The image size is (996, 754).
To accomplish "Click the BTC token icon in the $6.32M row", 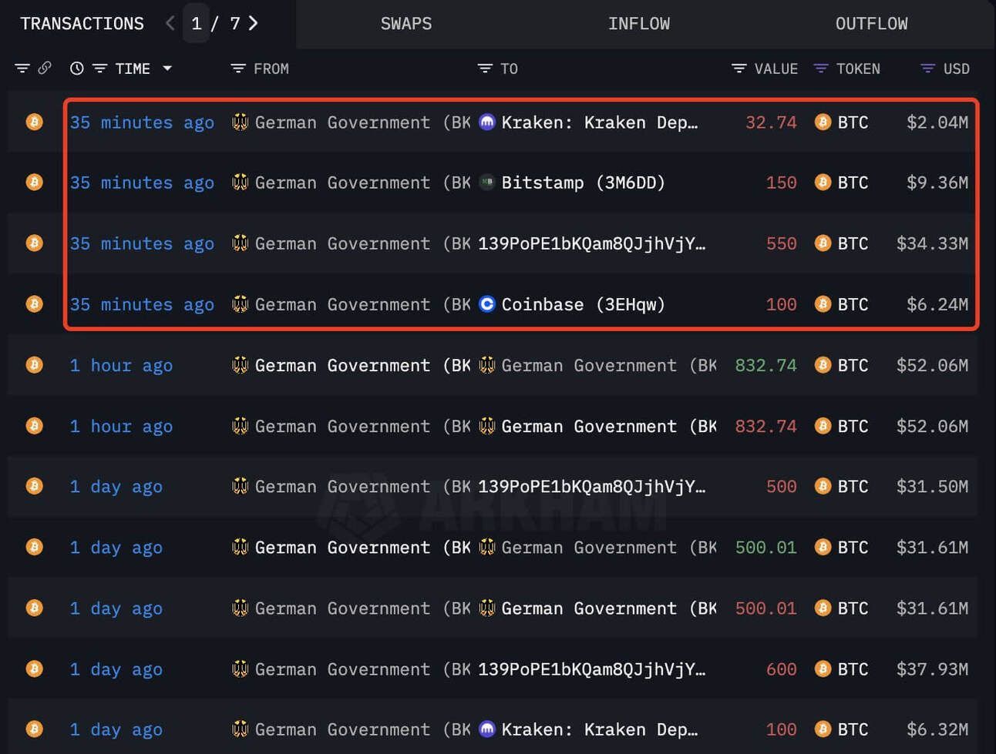I will (823, 729).
